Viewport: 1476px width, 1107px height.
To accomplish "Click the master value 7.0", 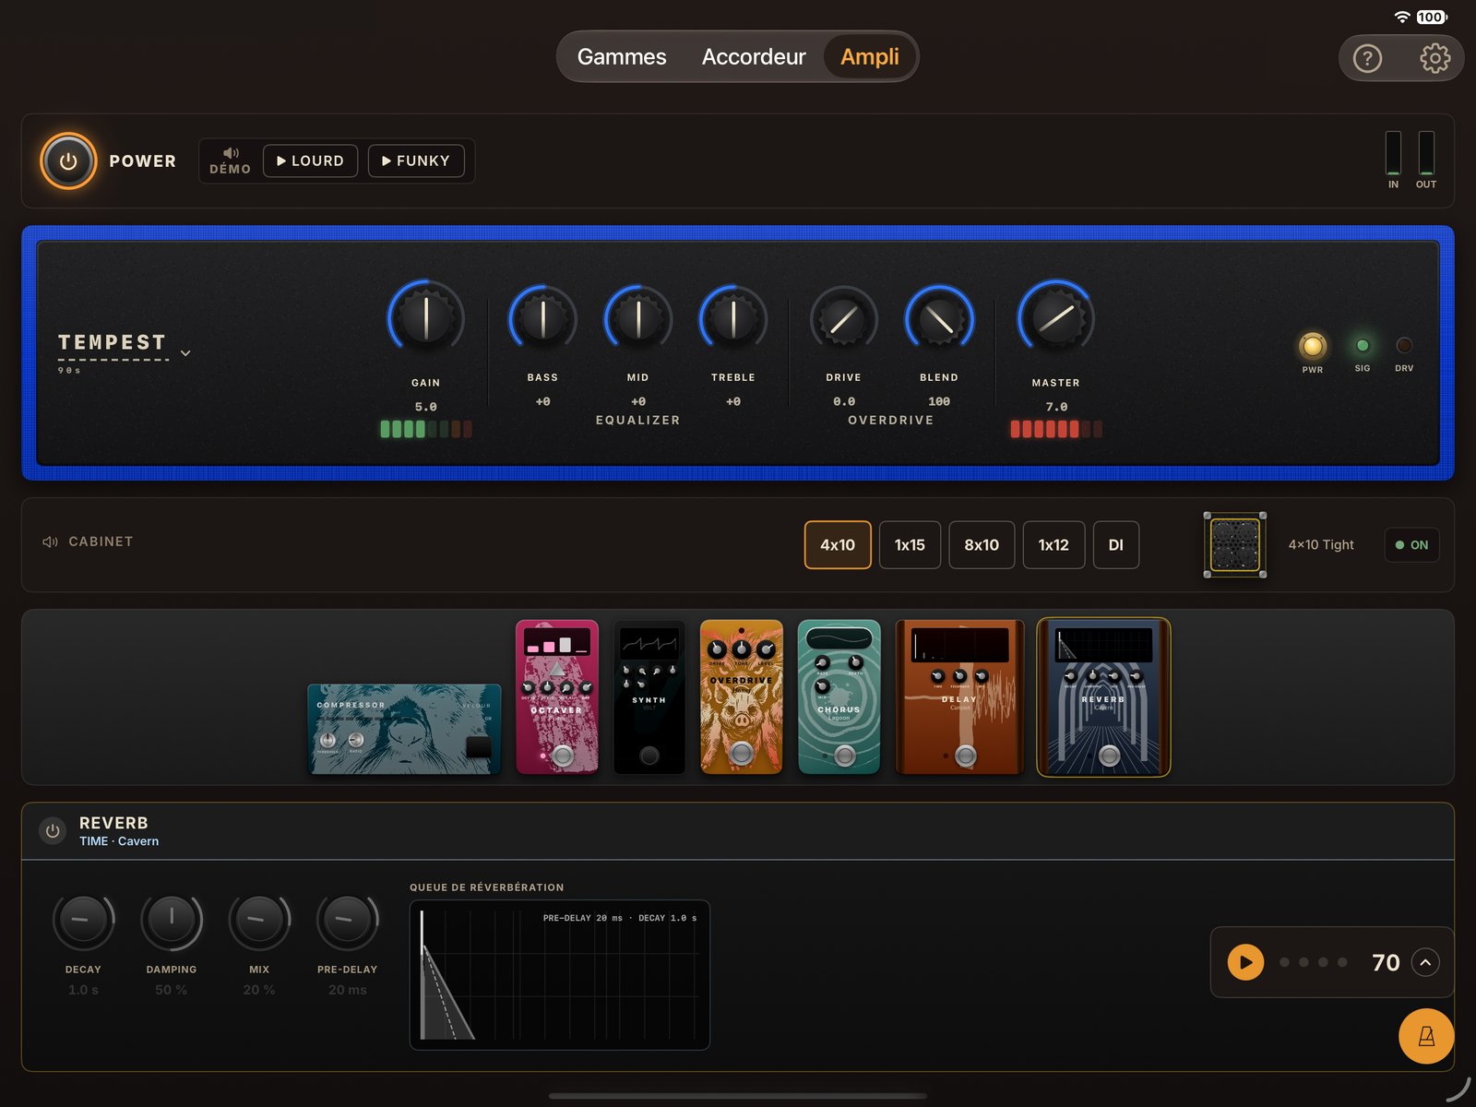I will [1056, 407].
